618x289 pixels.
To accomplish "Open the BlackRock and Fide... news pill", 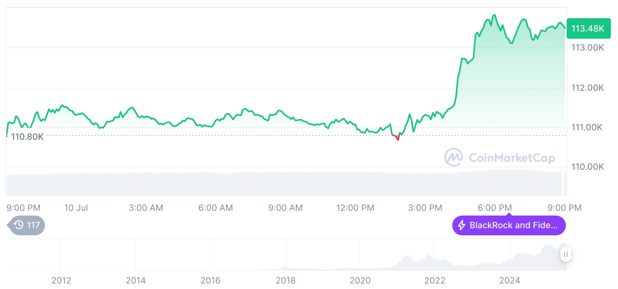I will (x=509, y=225).
